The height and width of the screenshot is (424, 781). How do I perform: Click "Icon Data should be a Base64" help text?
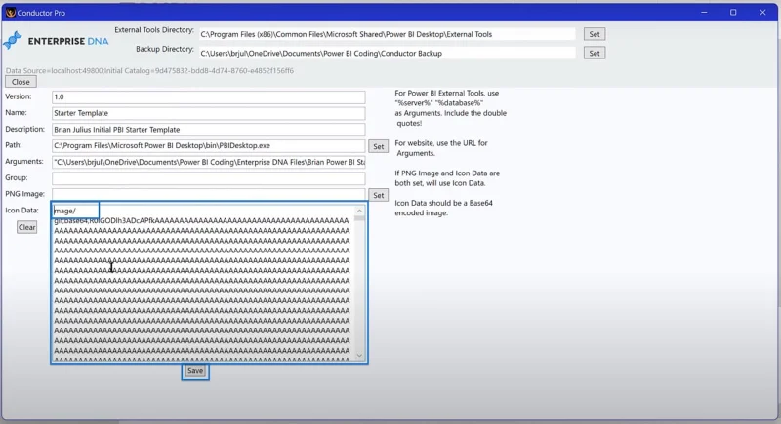tap(444, 203)
